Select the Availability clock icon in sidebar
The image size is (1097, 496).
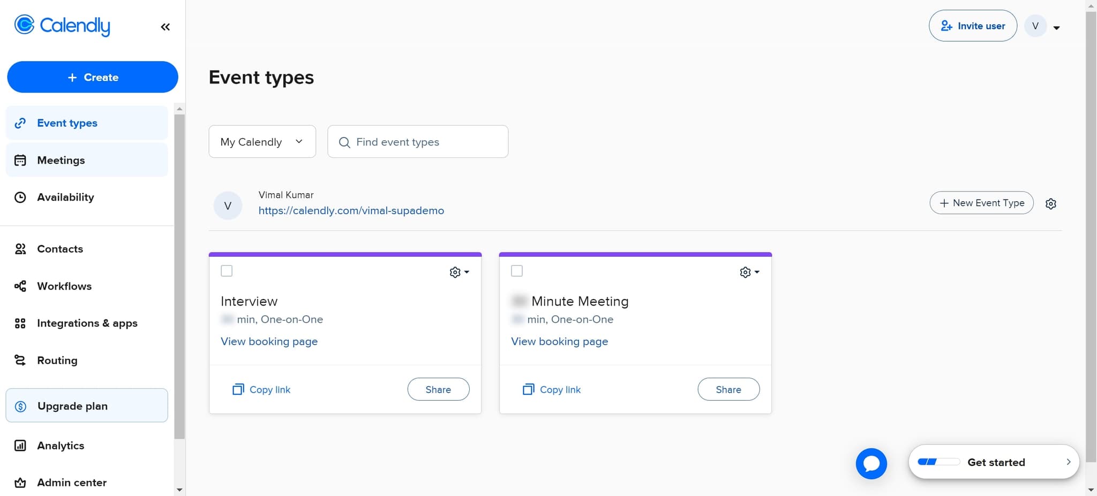pyautogui.click(x=20, y=197)
